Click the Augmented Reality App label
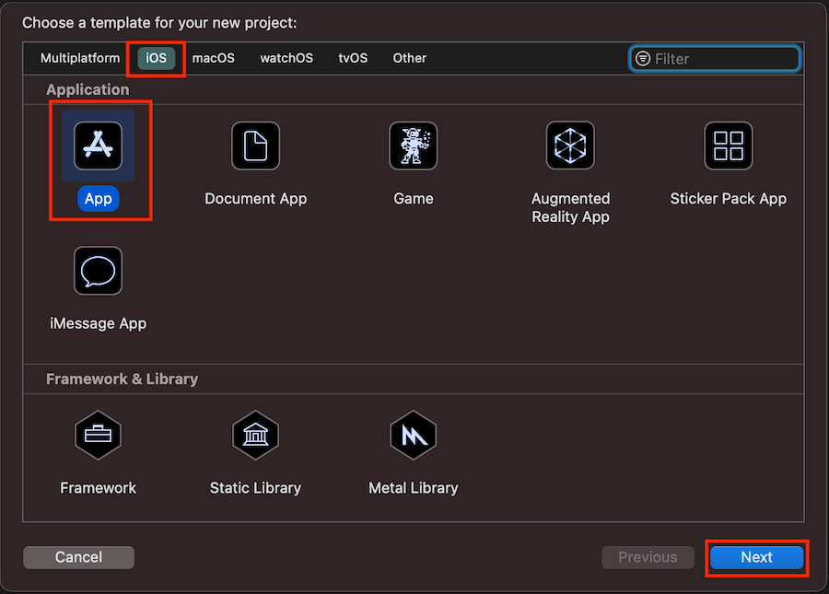The width and height of the screenshot is (829, 594). coord(570,208)
